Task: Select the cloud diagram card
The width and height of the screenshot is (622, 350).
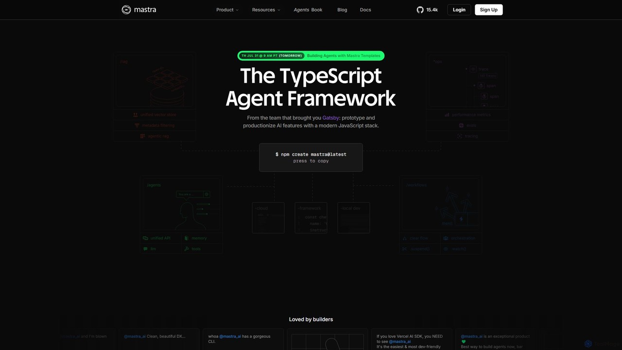Action: [x=268, y=218]
